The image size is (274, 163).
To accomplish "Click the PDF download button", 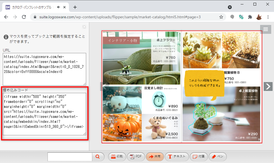I will [136, 157].
